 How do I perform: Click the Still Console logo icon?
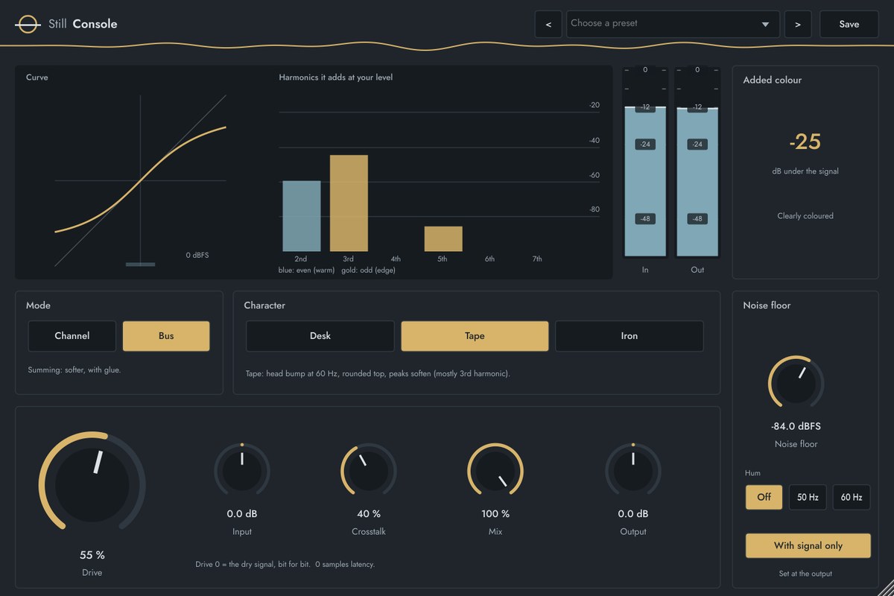(x=28, y=24)
